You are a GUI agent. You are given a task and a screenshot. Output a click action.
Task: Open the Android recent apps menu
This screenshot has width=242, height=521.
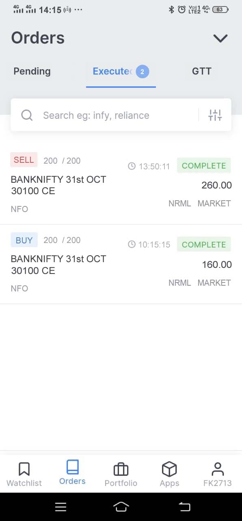click(61, 506)
